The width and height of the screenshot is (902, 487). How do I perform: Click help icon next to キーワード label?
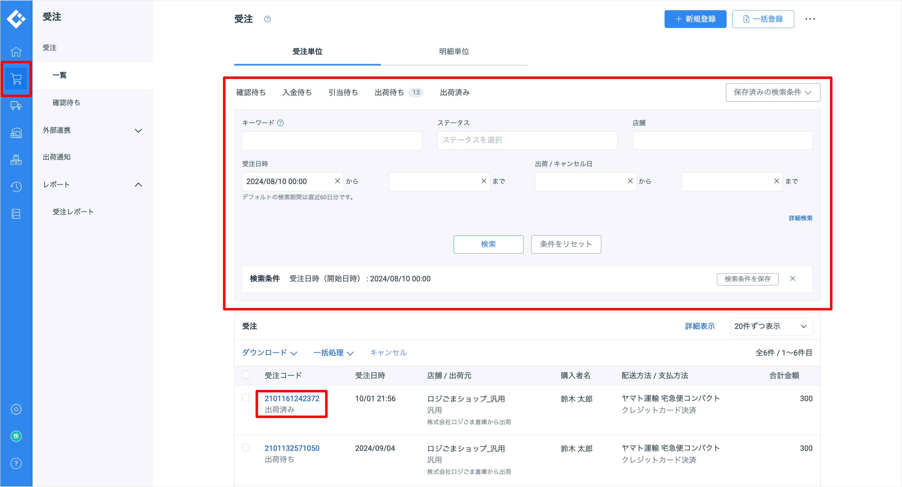281,123
